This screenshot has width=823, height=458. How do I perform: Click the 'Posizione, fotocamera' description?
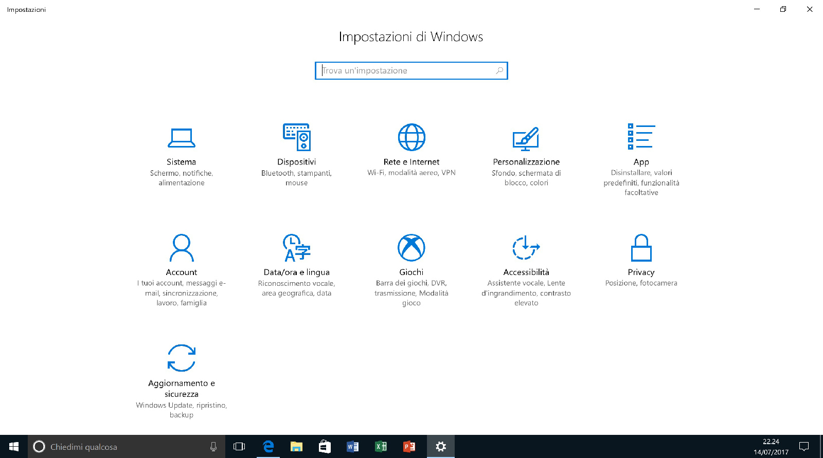tap(641, 283)
